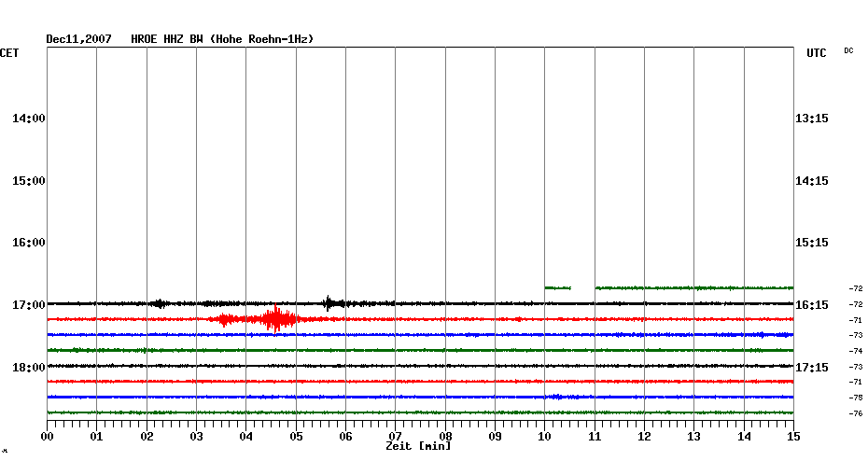Click minute tick label '04'
Image resolution: width=868 pixels, height=461 pixels.
245,437
